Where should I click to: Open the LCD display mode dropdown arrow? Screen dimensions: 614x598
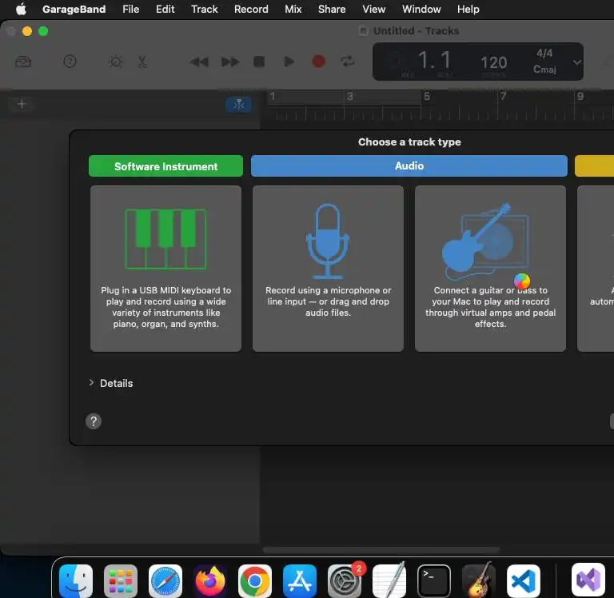(576, 62)
